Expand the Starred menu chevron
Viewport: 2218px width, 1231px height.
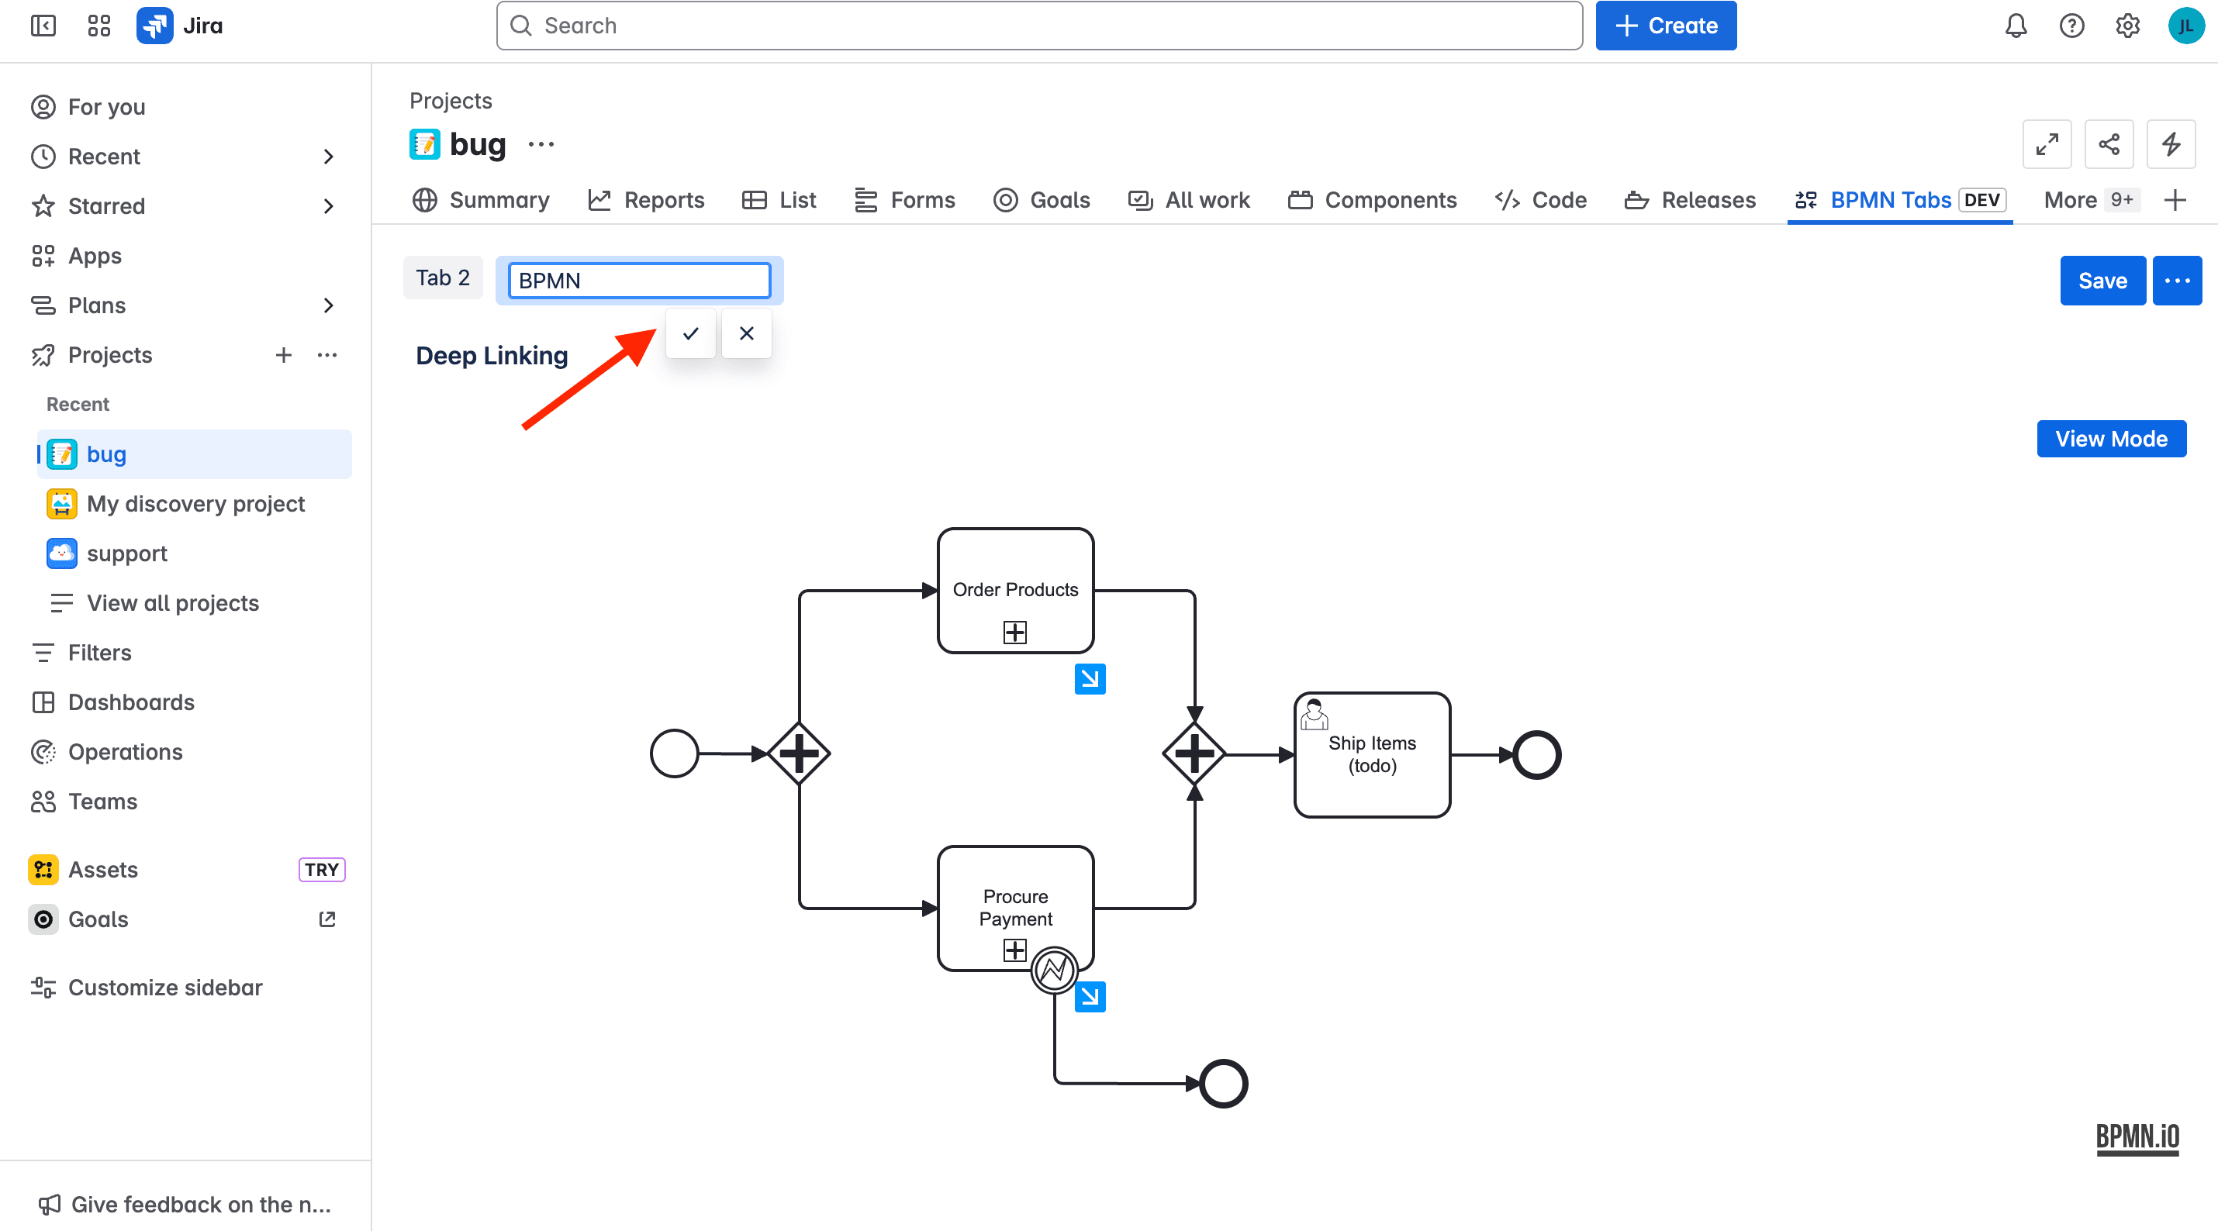coord(328,207)
